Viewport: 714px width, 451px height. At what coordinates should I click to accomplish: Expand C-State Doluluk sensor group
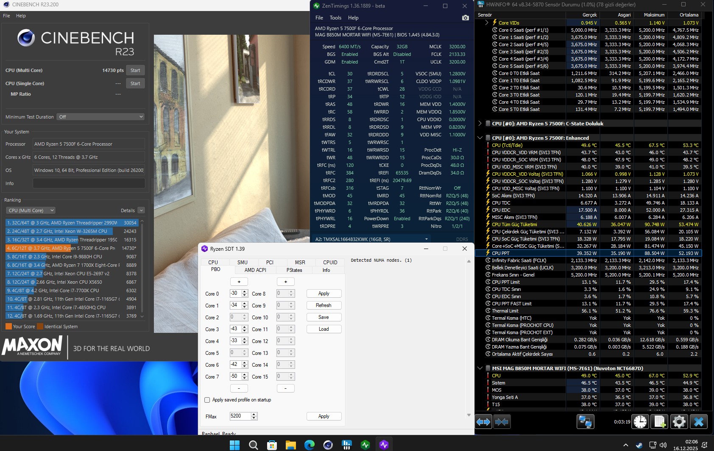click(480, 124)
